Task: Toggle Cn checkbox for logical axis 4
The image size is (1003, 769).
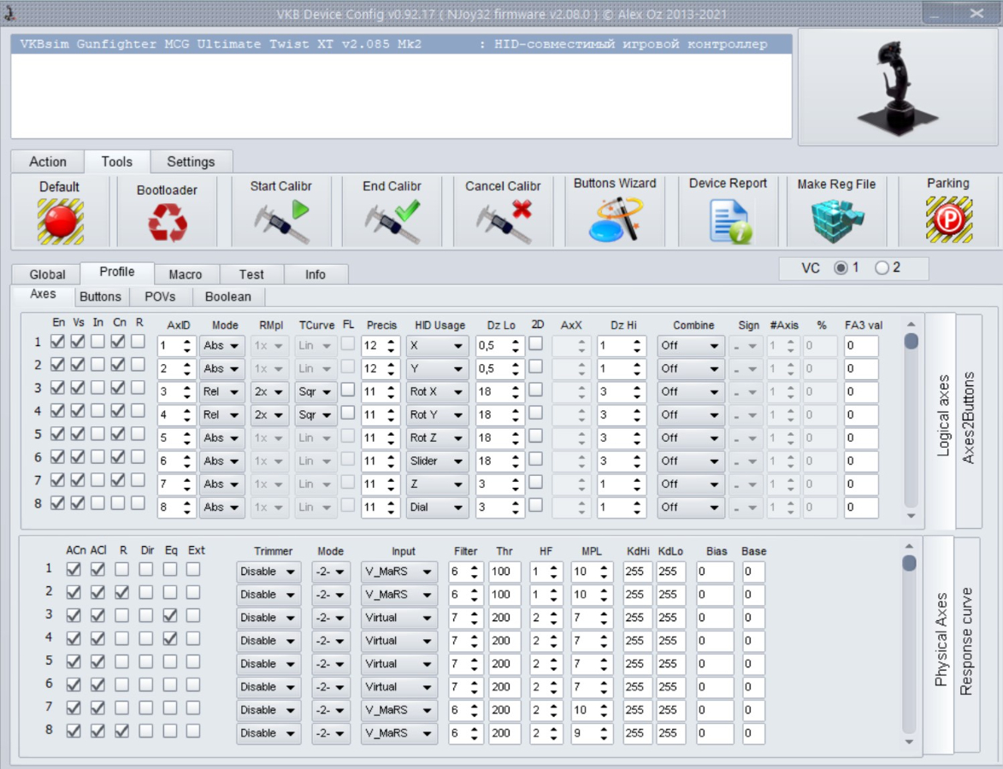Action: [x=118, y=410]
